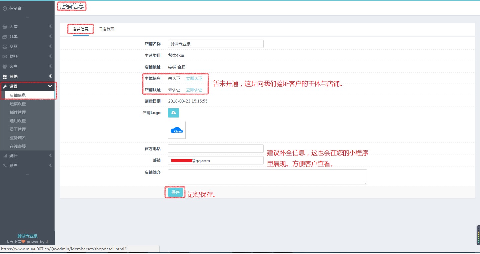
Task: Click the 商品 scales icon in sidebar
Action: tap(5, 47)
